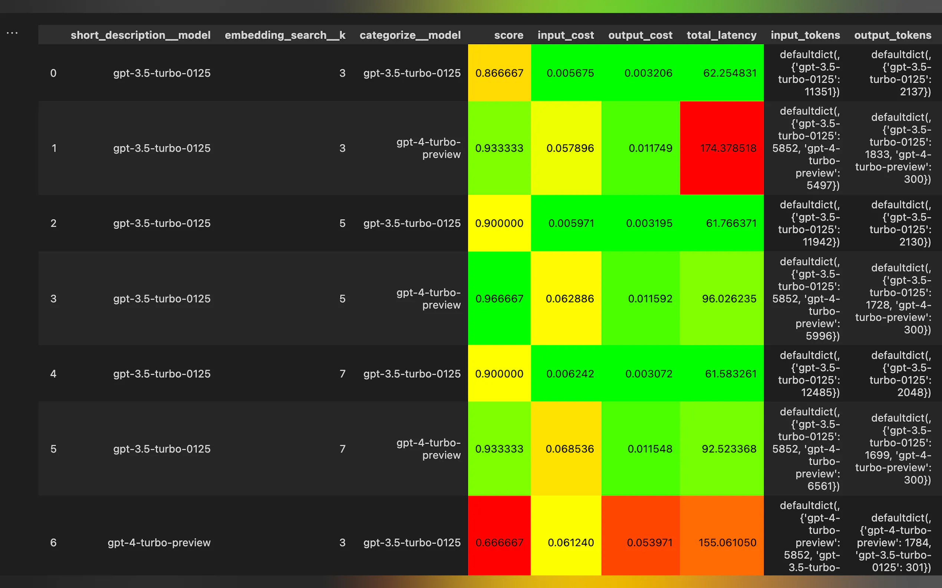Click the input_cost cell 0.068536

coord(569,449)
